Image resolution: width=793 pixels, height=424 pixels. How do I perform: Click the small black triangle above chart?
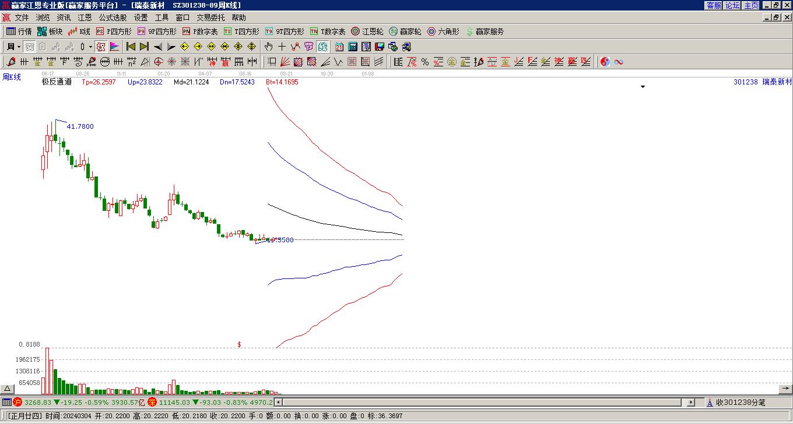(x=643, y=87)
